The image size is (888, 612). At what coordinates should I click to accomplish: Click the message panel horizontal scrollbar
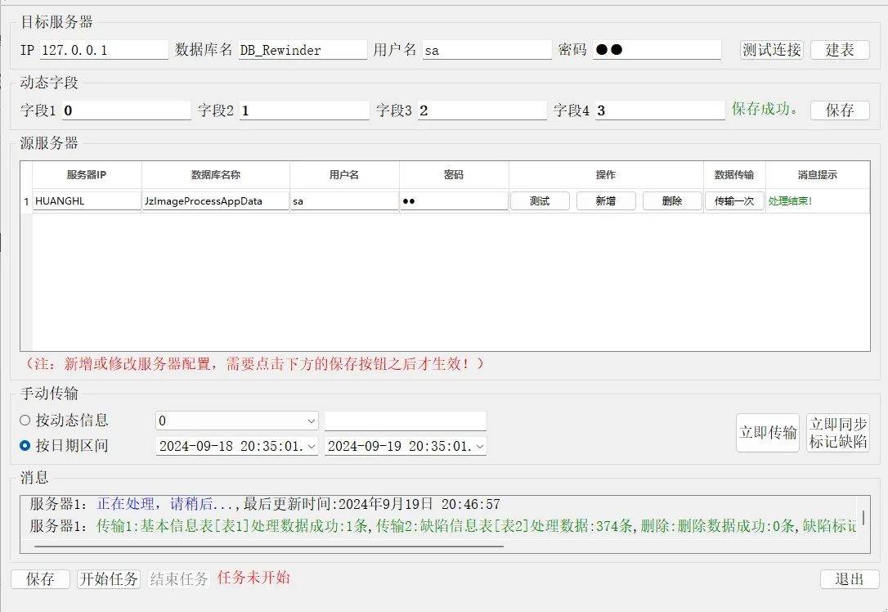[x=268, y=547]
